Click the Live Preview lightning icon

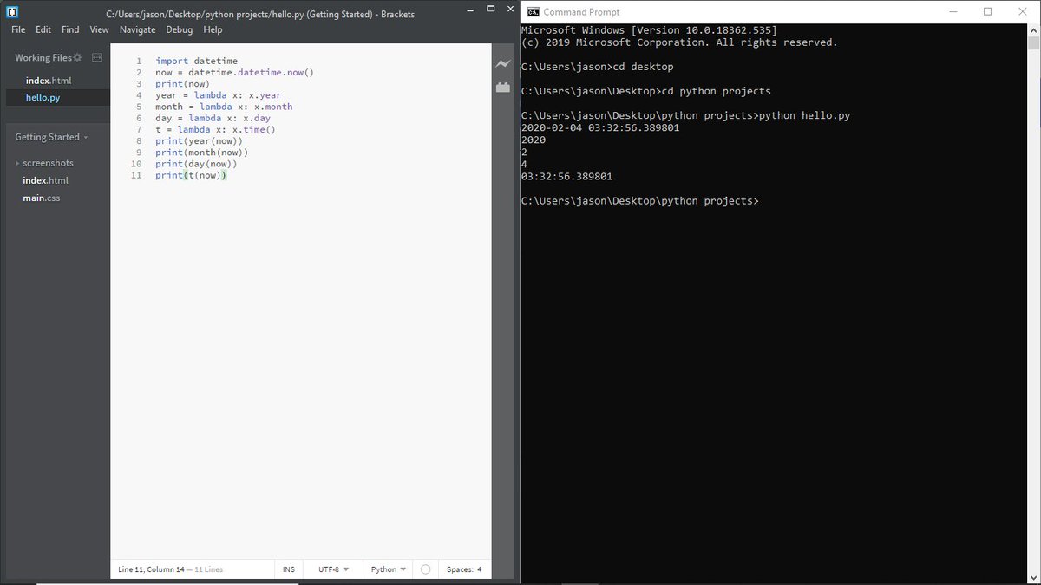click(x=502, y=63)
